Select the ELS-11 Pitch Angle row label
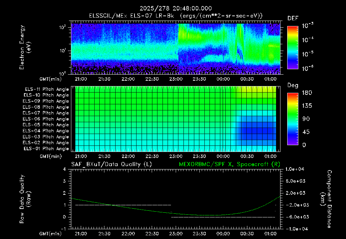 point(47,89)
